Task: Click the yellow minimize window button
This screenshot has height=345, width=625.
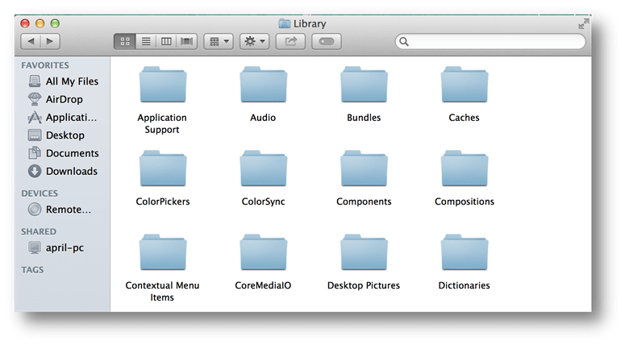Action: tap(40, 23)
